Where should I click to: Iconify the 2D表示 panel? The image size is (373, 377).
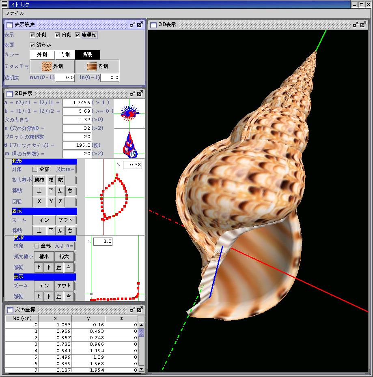tap(132, 93)
